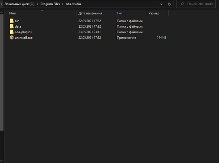Sort by Размер column header
The height and width of the screenshot is (163, 219).
click(x=154, y=13)
